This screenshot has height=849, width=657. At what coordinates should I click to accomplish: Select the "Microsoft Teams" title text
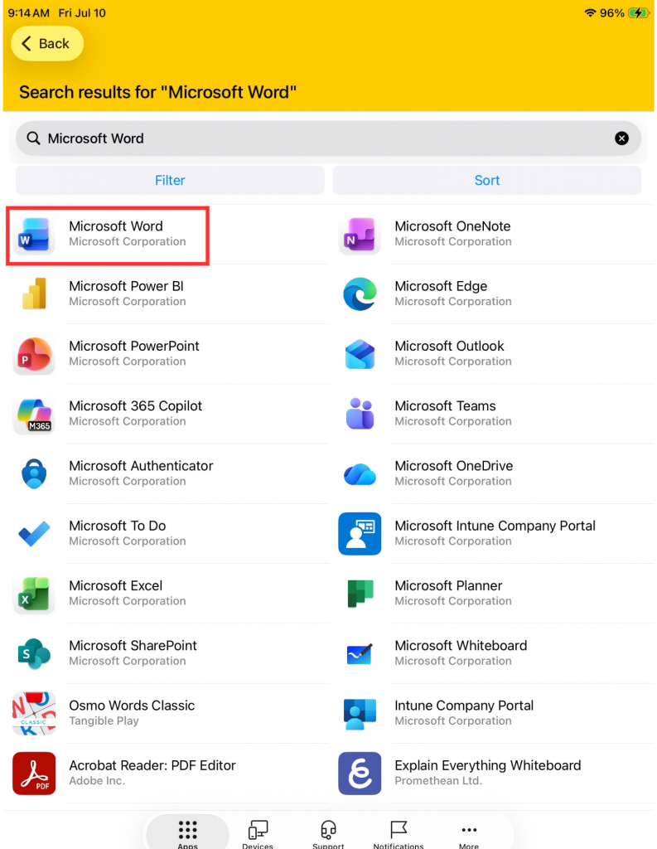(446, 406)
